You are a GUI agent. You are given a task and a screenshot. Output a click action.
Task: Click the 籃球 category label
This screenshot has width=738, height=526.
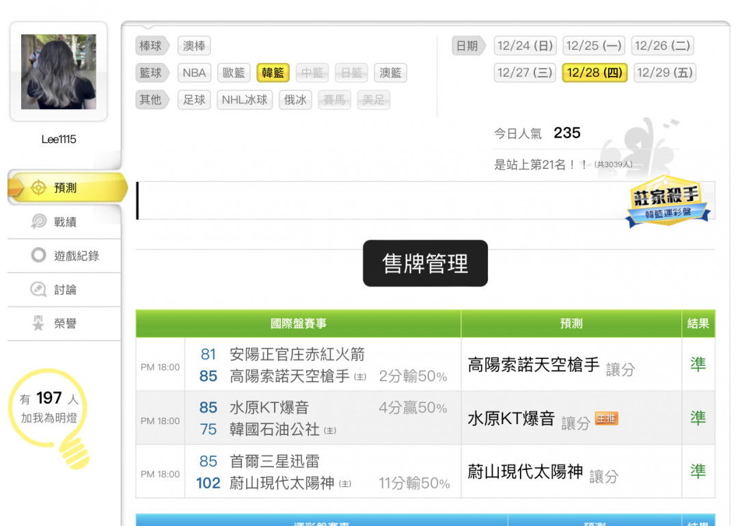pyautogui.click(x=151, y=73)
